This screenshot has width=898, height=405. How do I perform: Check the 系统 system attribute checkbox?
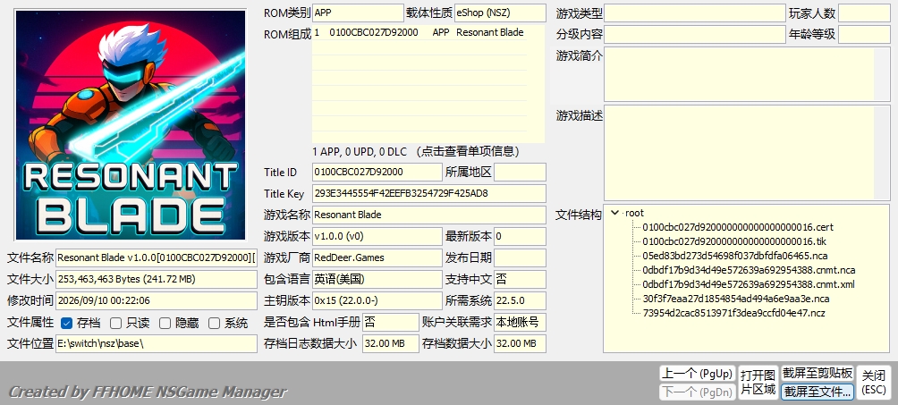(214, 323)
